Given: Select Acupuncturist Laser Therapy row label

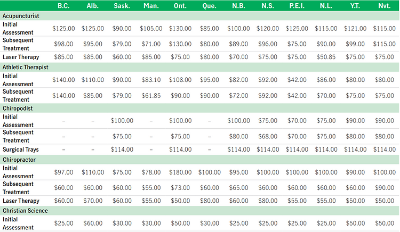Looking at the screenshot, I should coord(20,57).
